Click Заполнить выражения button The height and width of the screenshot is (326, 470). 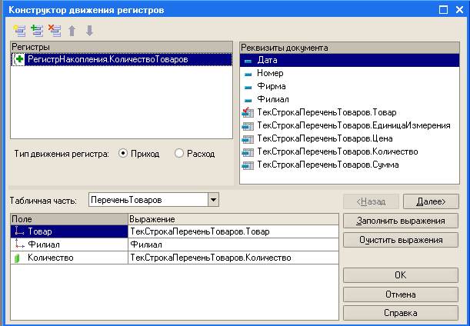401,221
